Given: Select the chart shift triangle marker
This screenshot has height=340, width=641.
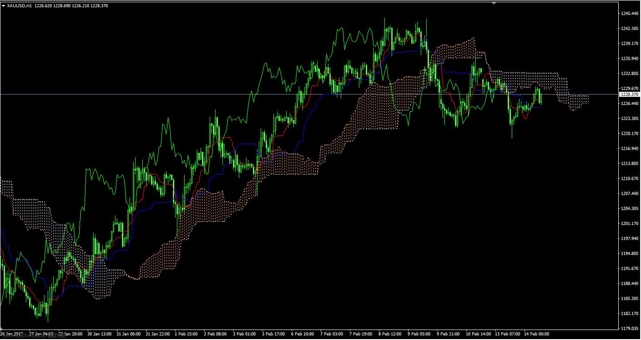Looking at the screenshot, I should pyautogui.click(x=494, y=4).
